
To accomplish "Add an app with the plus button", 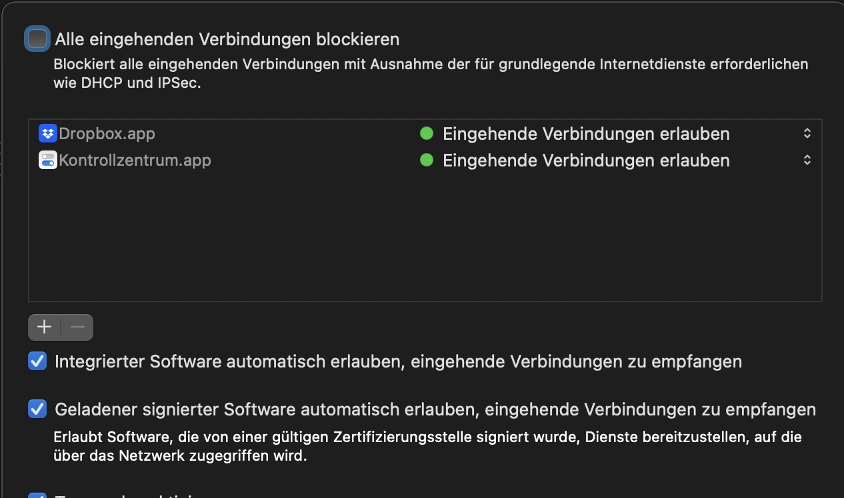I will [x=45, y=327].
